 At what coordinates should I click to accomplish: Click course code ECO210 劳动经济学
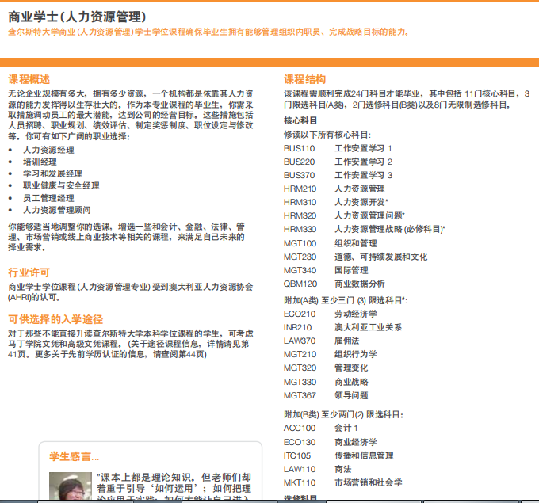click(x=332, y=313)
